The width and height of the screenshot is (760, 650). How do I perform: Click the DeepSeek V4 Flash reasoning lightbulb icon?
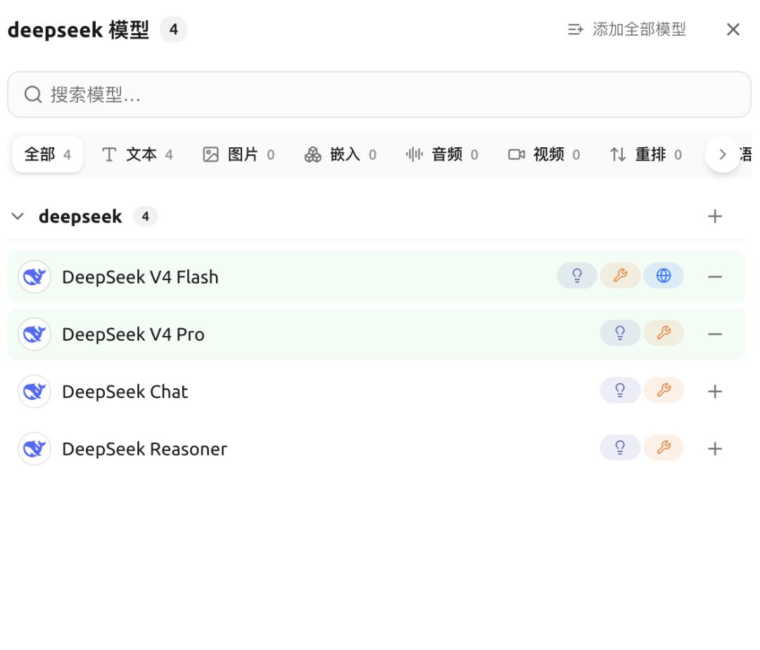click(577, 276)
